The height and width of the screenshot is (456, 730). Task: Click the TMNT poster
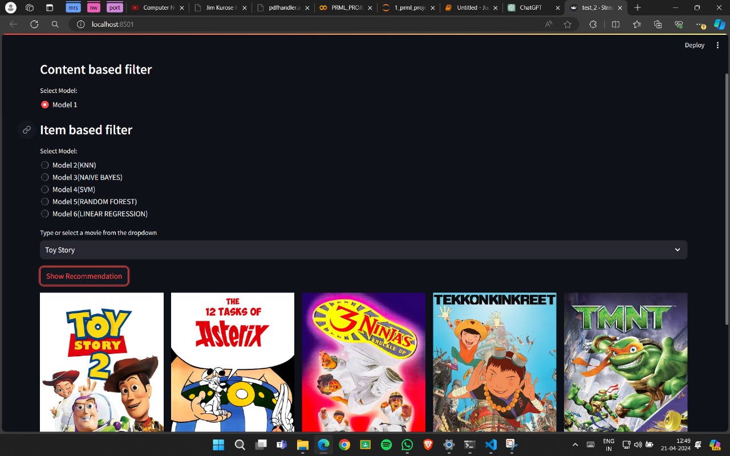click(x=626, y=363)
